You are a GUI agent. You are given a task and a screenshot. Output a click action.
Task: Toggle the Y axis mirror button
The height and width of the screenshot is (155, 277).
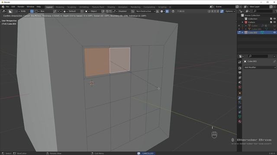(215, 11)
